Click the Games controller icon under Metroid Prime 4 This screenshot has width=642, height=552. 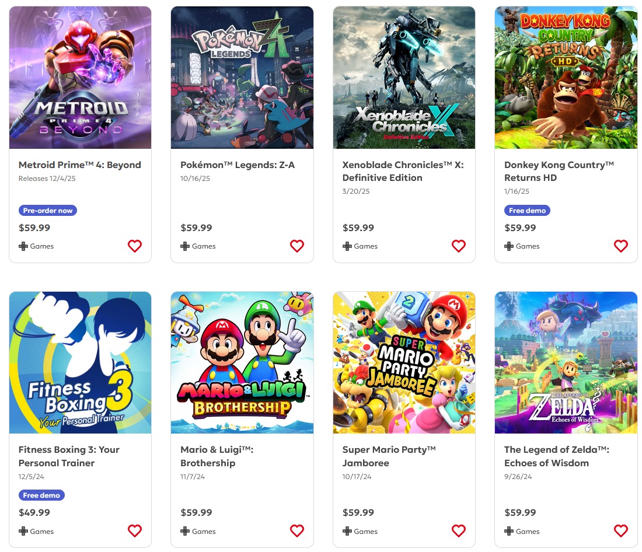[x=23, y=246]
